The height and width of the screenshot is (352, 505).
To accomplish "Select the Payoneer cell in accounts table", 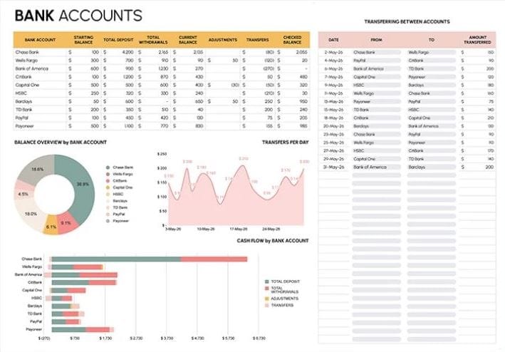I will tap(40, 126).
